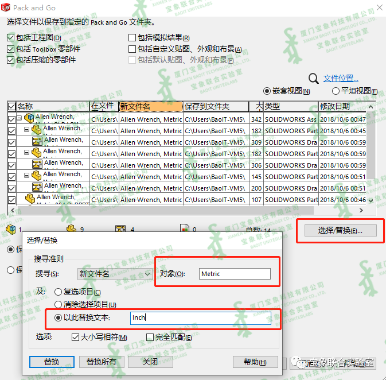The height and width of the screenshot is (380, 386).
Task: Click the 2018/10/6 00:46 date cell
Action: click(342, 200)
